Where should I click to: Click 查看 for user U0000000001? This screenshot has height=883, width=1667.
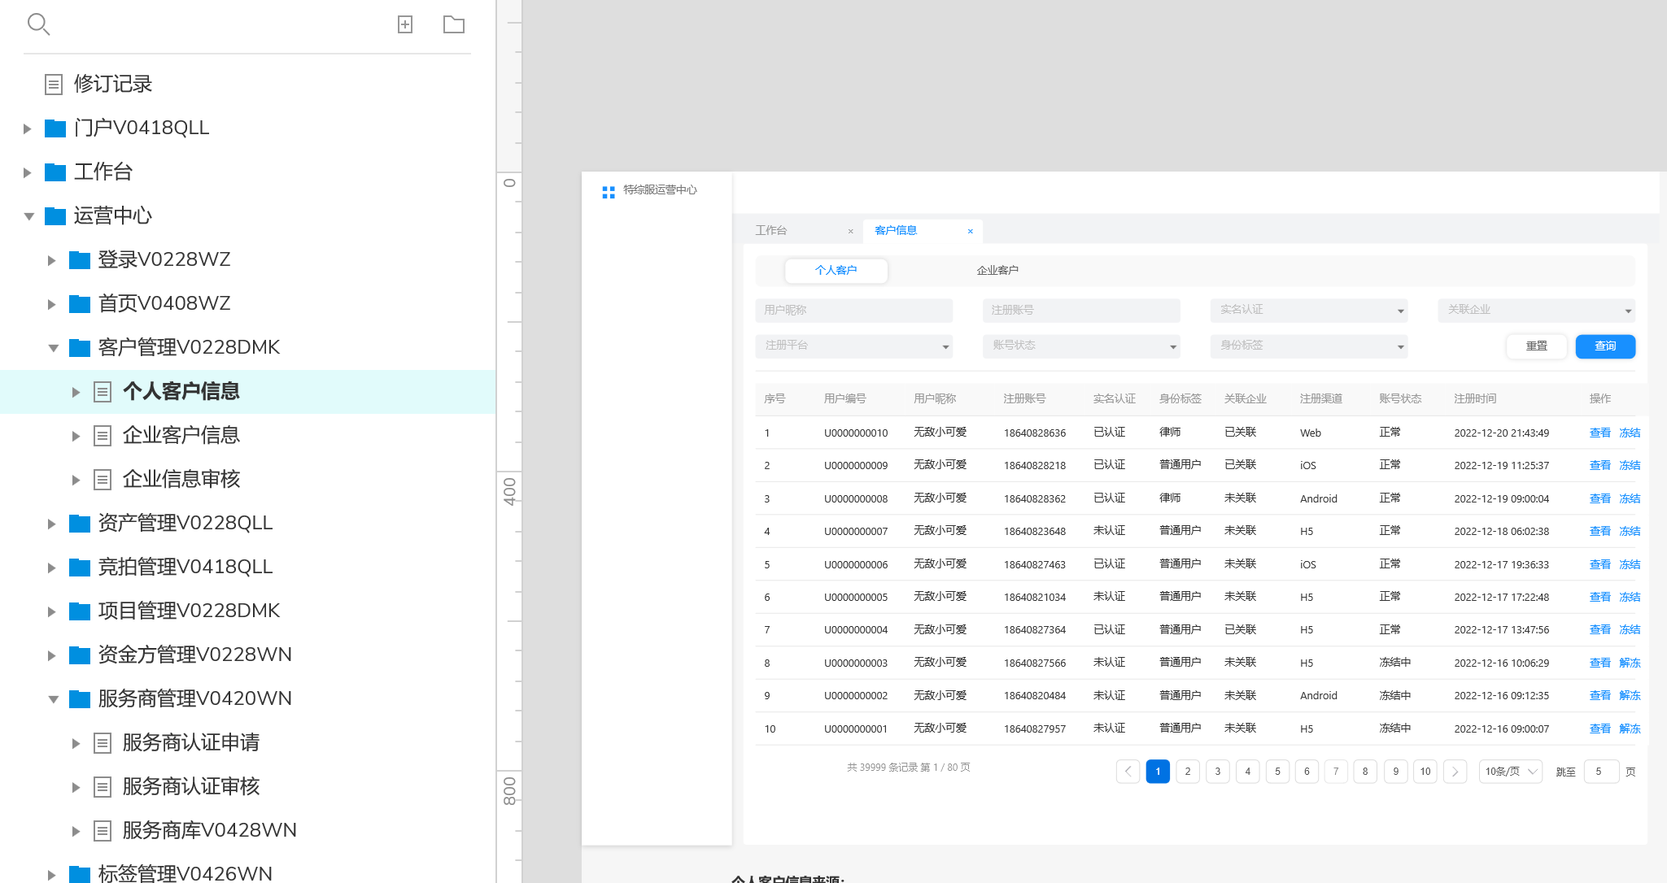point(1600,729)
